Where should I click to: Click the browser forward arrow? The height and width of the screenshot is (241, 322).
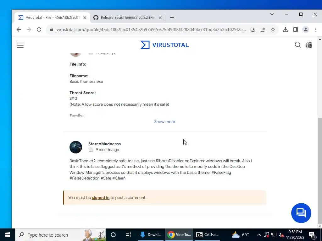click(29, 29)
